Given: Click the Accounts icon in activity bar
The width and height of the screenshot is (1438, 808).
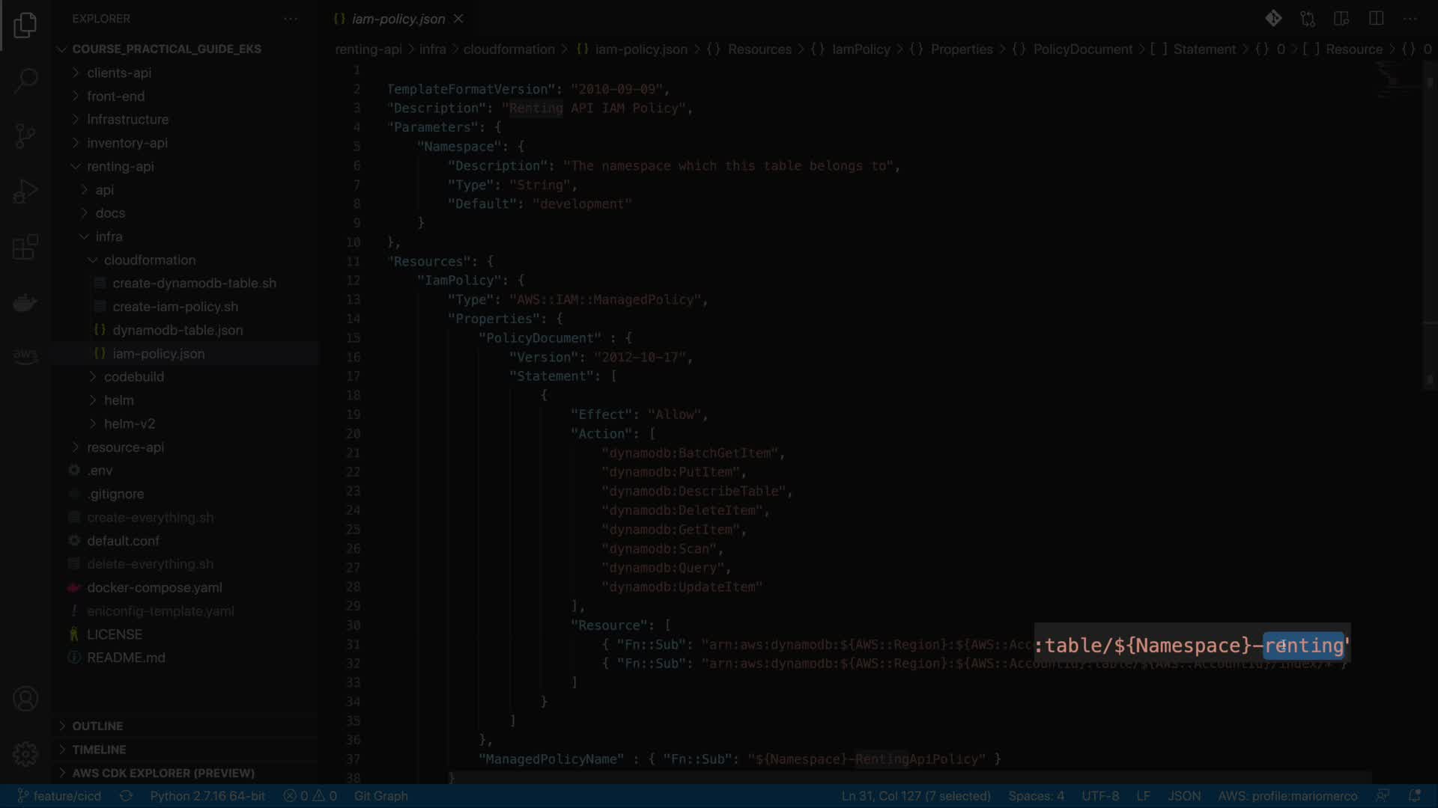Looking at the screenshot, I should click(25, 699).
